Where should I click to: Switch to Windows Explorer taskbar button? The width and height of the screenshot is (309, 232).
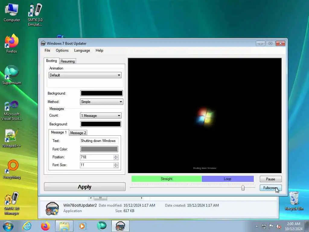tap(64, 226)
